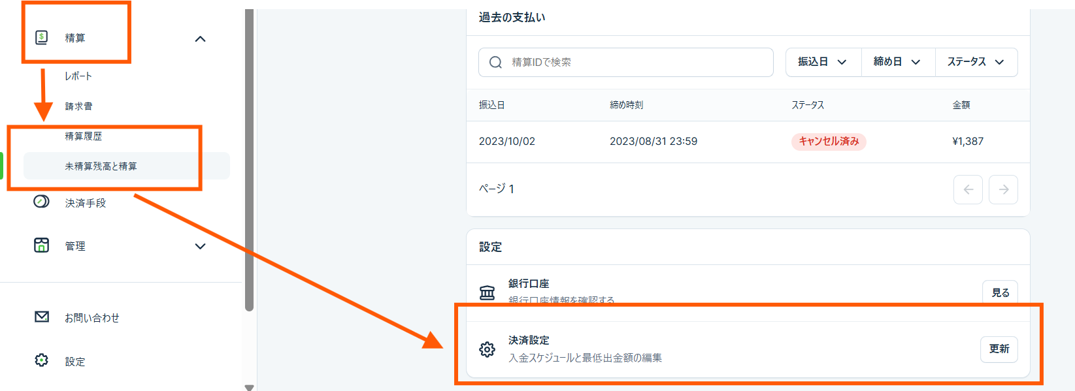Click the gear icon beside 決済設定
1075x391 pixels.
488,349
